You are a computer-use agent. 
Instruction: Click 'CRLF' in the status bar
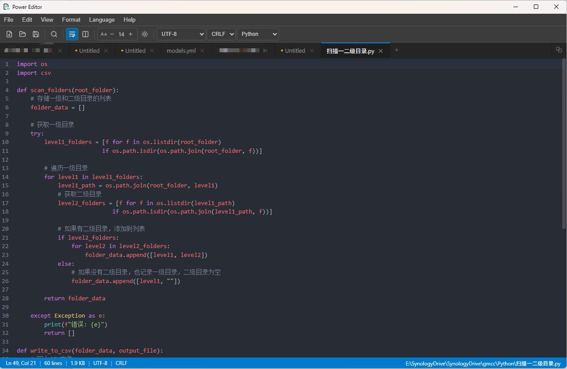tap(121, 363)
